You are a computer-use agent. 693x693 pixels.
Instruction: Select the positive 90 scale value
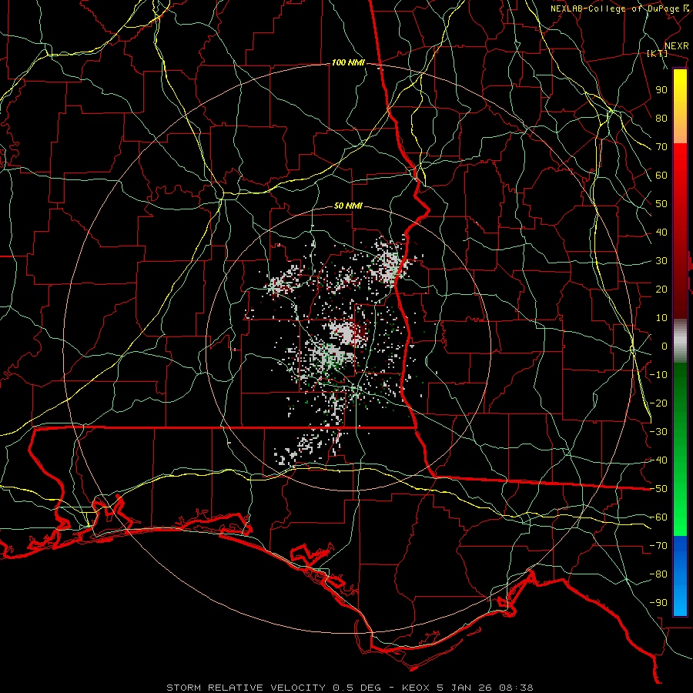click(661, 90)
